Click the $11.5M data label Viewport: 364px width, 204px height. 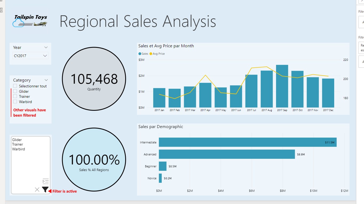pyautogui.click(x=330, y=142)
